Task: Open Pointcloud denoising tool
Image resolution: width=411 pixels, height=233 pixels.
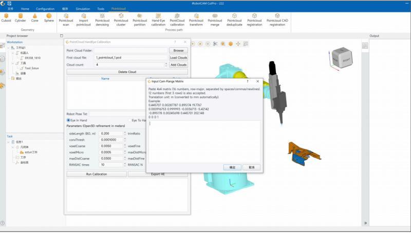Action: (x=102, y=20)
